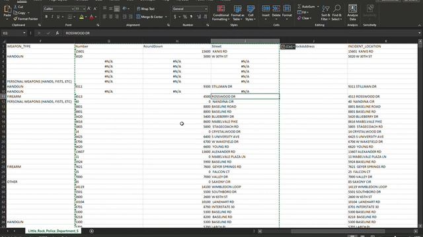Image resolution: width=423 pixels, height=237 pixels.
Task: Click the Orientation text angle icon
Action: point(124,9)
